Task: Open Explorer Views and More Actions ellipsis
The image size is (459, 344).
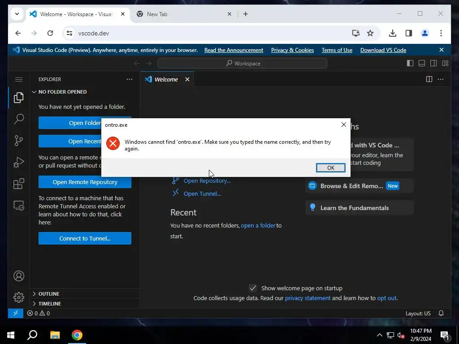Action: [x=130, y=79]
